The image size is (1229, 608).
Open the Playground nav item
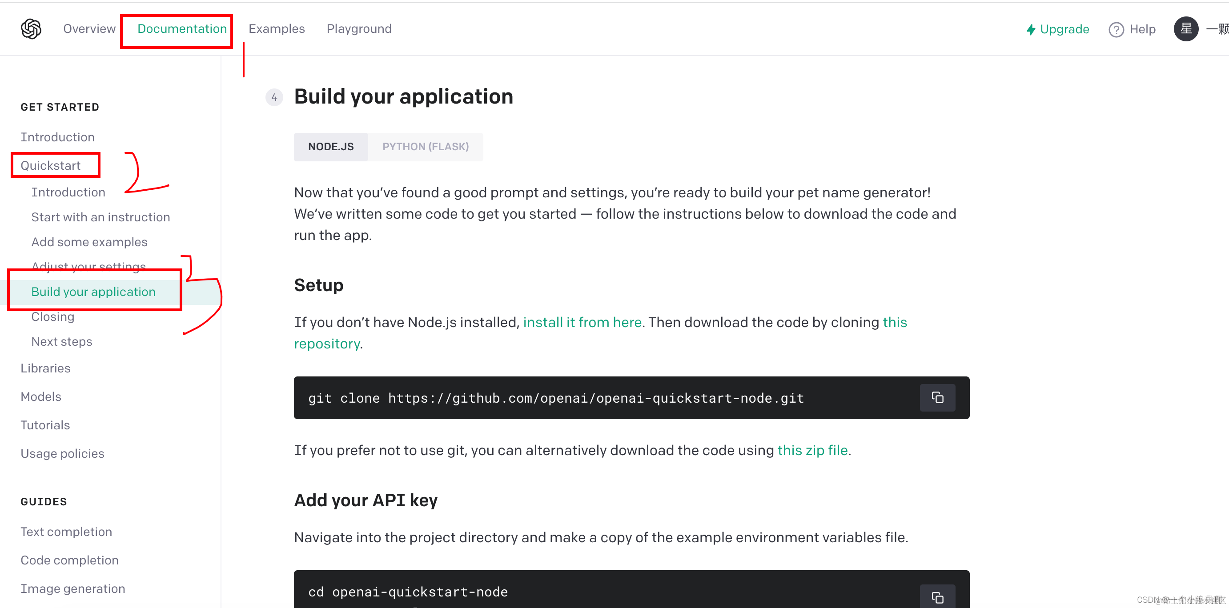coord(359,28)
